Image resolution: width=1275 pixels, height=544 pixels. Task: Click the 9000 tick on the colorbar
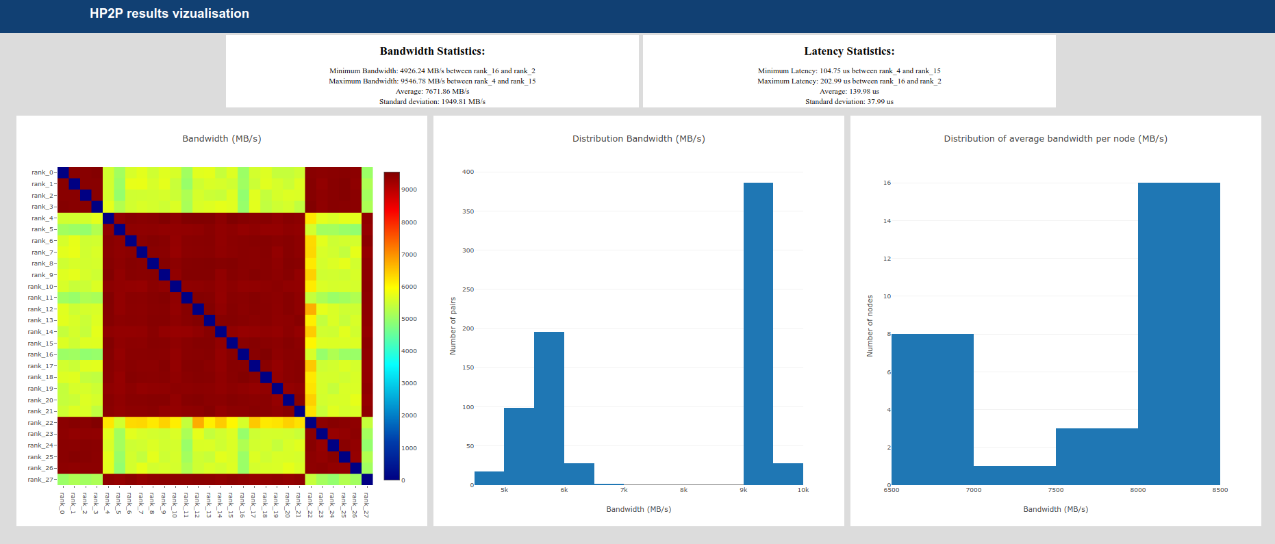pyautogui.click(x=409, y=190)
